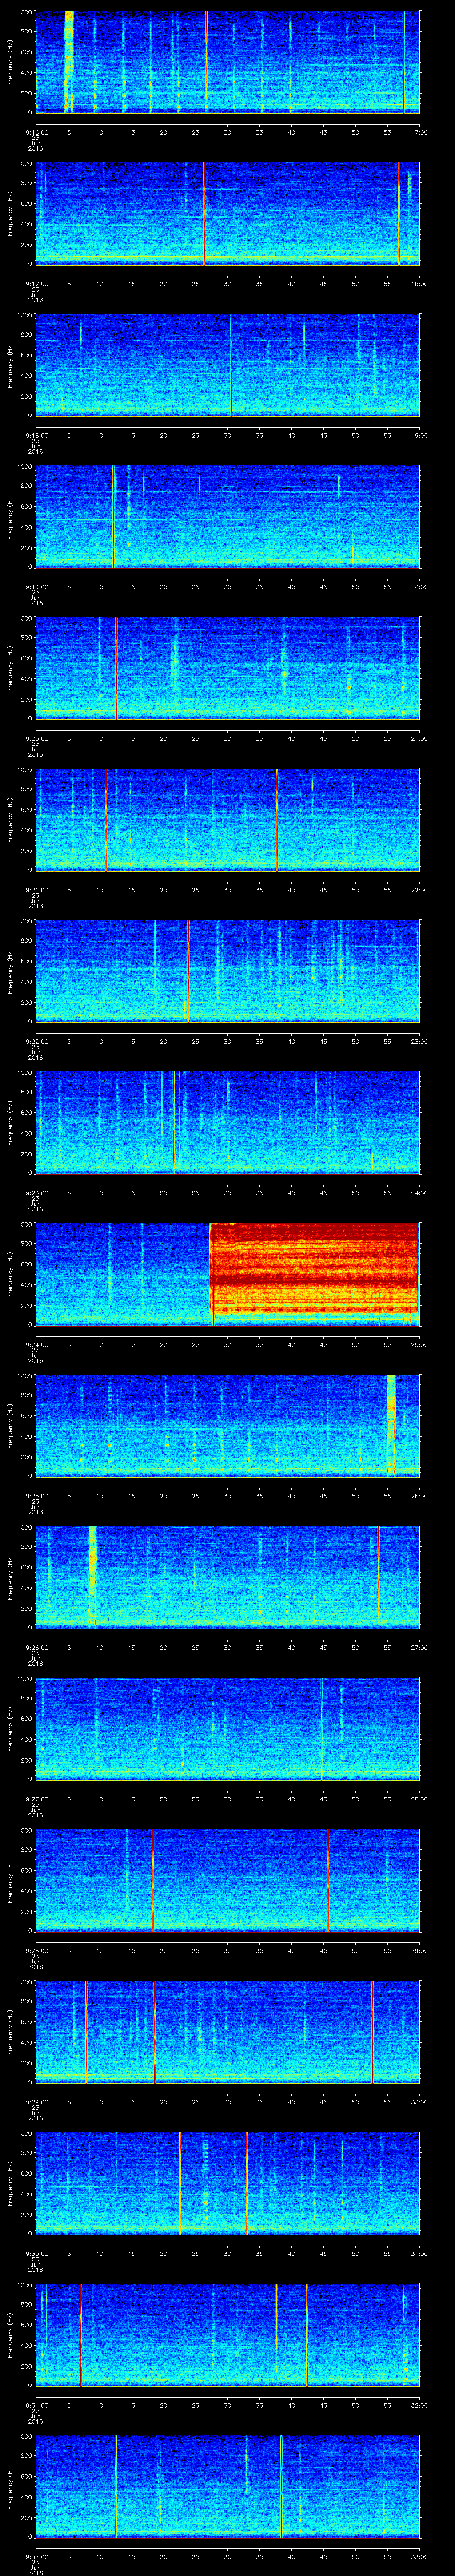Click the red spike at 9:28:45

(x=328, y=1879)
